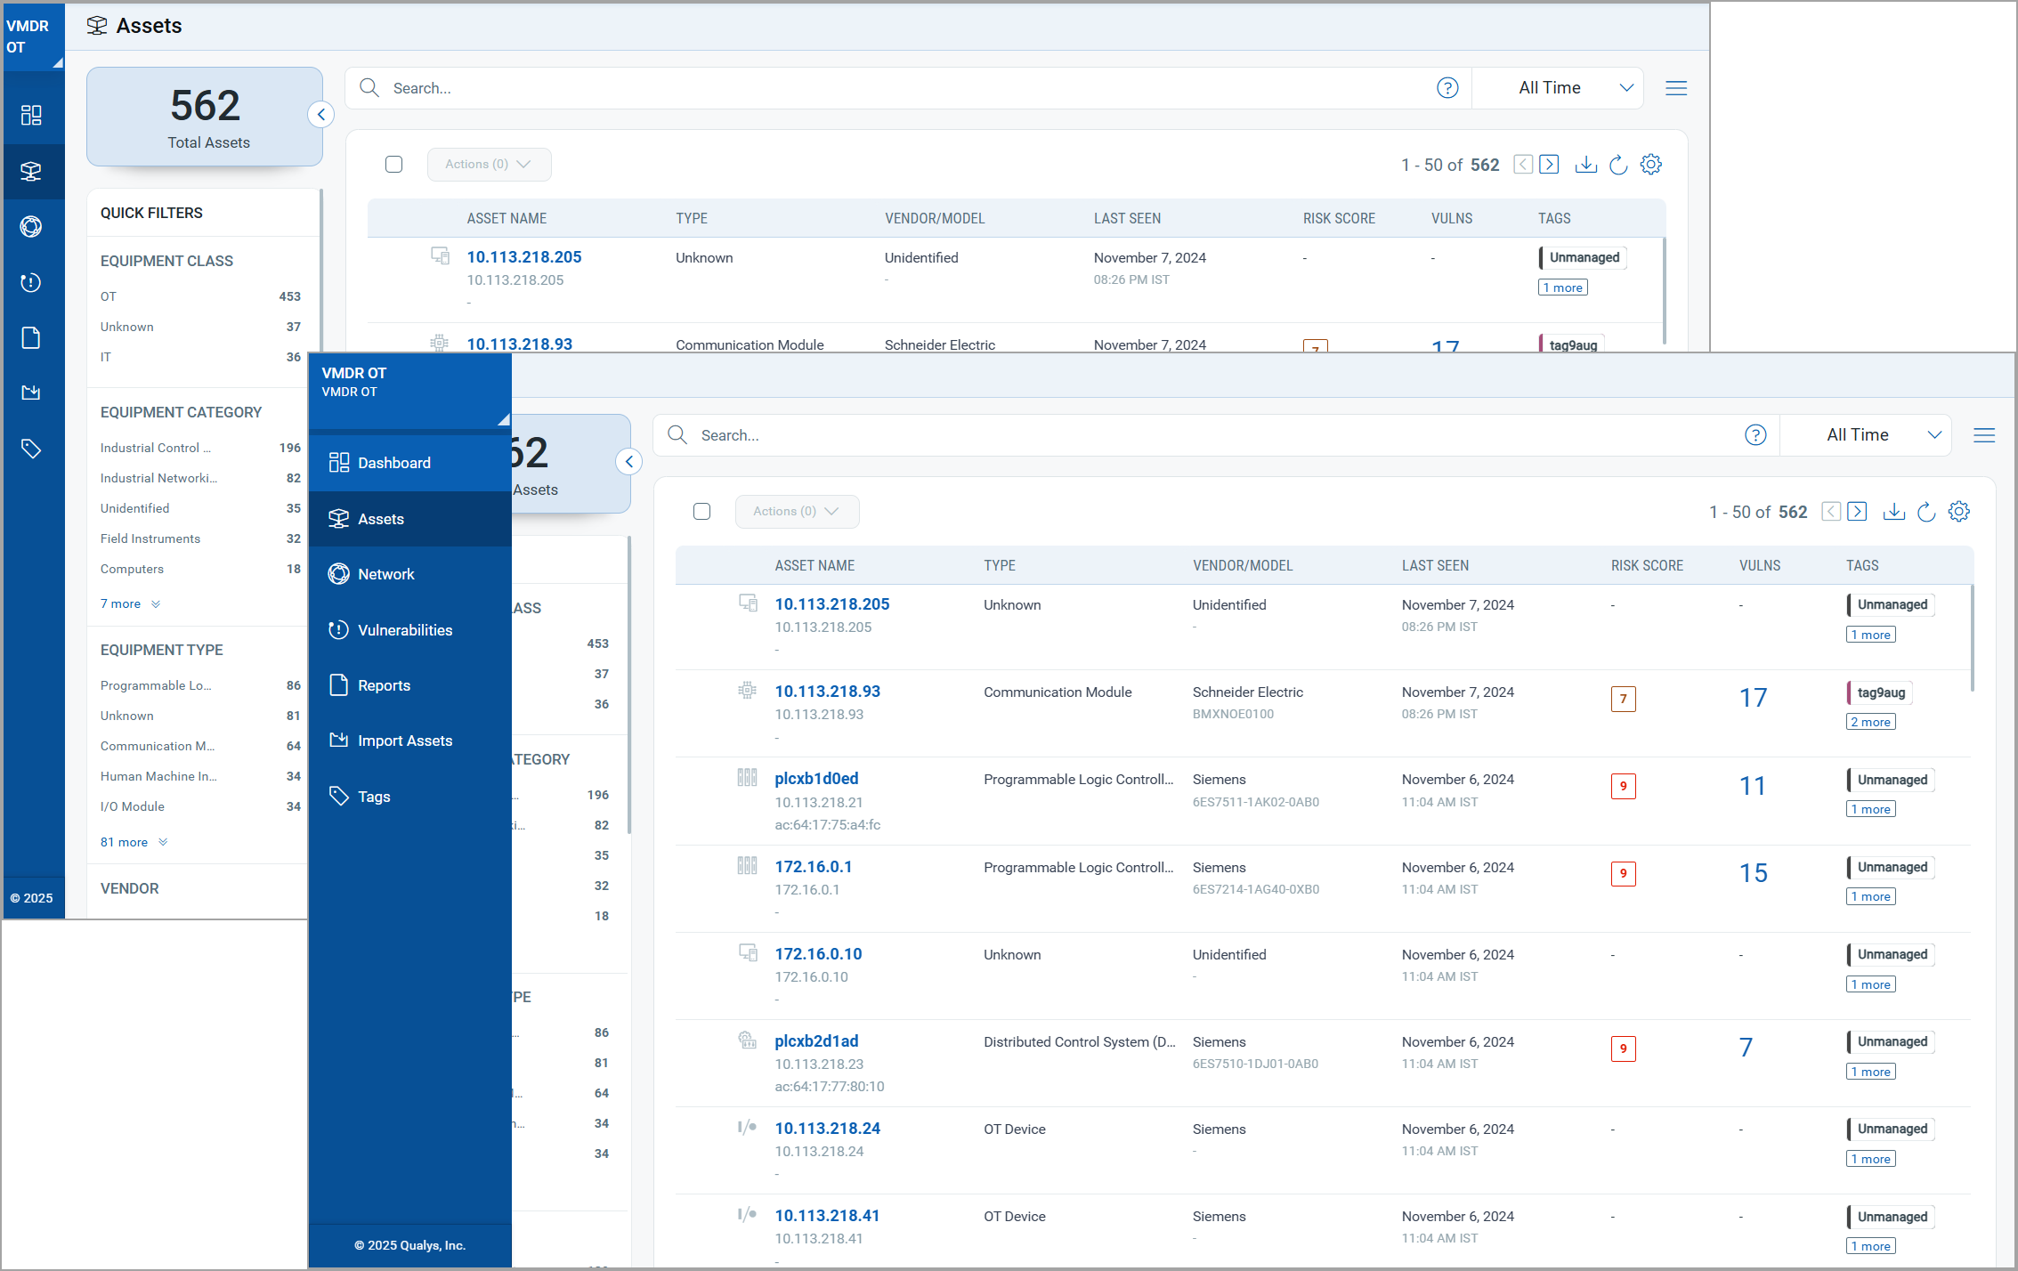Viewport: 2018px width, 1271px height.
Task: Select Tags in expanded sidebar menu
Action: click(x=409, y=797)
